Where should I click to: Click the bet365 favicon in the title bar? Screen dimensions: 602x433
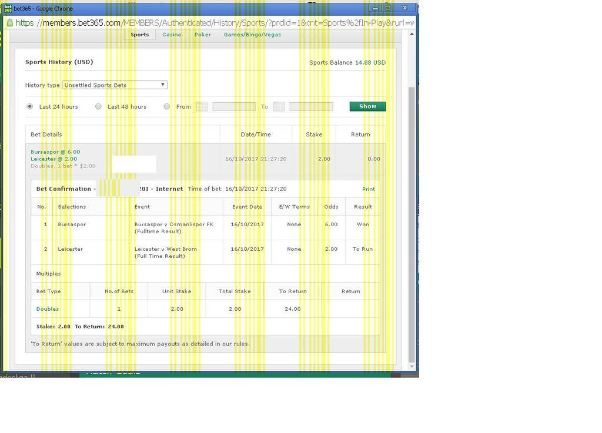(8, 8)
